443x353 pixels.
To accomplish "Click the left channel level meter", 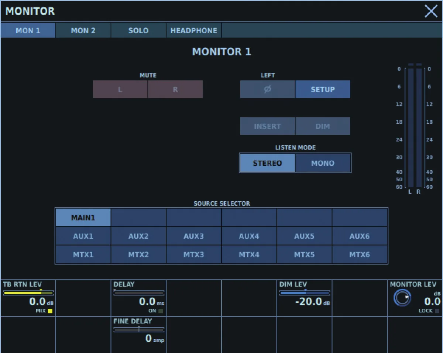I will click(411, 127).
